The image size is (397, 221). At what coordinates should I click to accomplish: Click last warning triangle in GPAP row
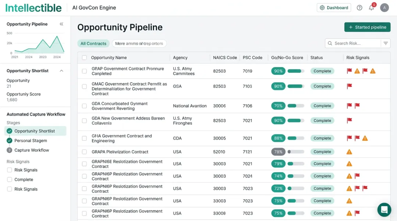click(373, 71)
